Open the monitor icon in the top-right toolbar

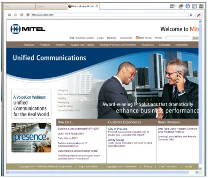point(172,6)
